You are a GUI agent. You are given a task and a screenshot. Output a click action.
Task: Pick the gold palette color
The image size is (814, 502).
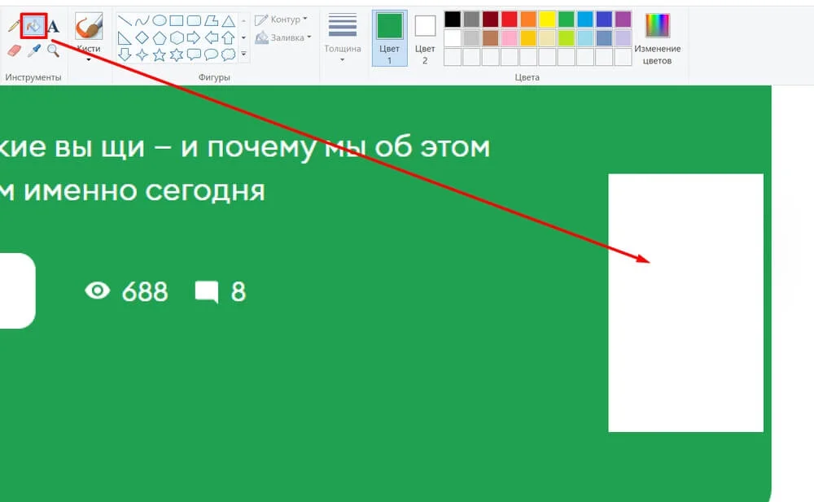(x=528, y=38)
